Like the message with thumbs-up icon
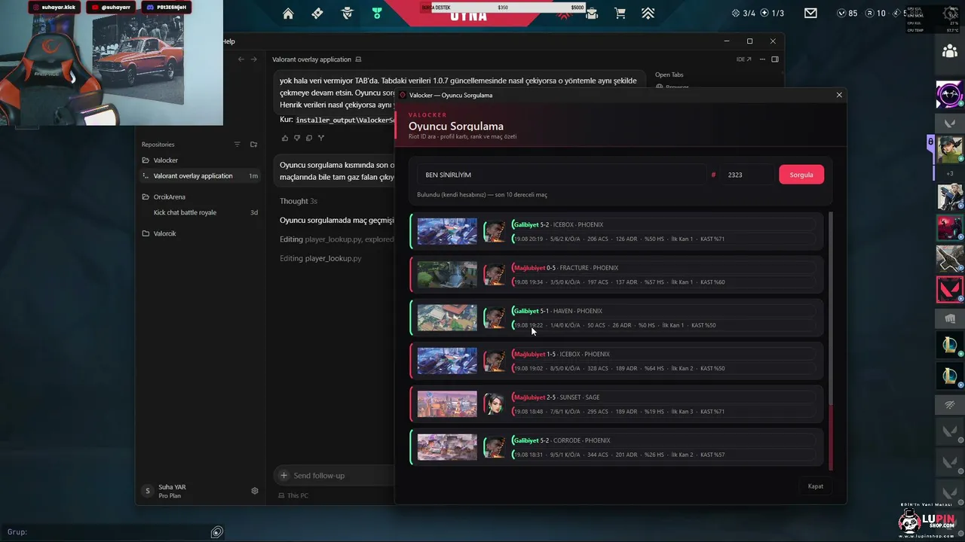This screenshot has width=965, height=542. (x=284, y=138)
